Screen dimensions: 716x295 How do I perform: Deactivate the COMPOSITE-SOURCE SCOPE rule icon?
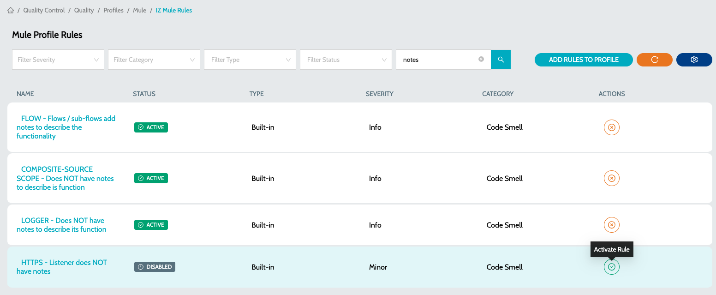point(612,178)
